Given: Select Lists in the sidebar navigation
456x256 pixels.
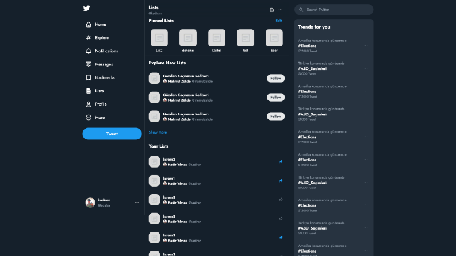Looking at the screenshot, I should pos(95,91).
